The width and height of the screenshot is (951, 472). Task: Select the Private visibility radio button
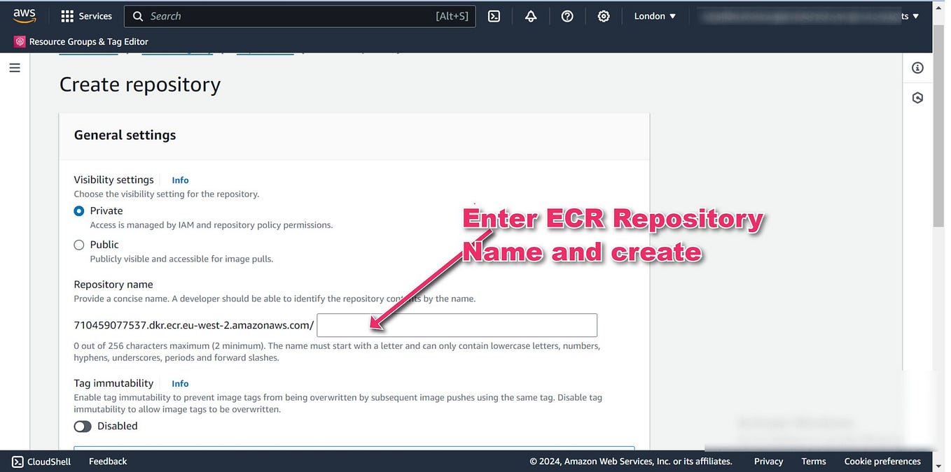click(x=78, y=210)
